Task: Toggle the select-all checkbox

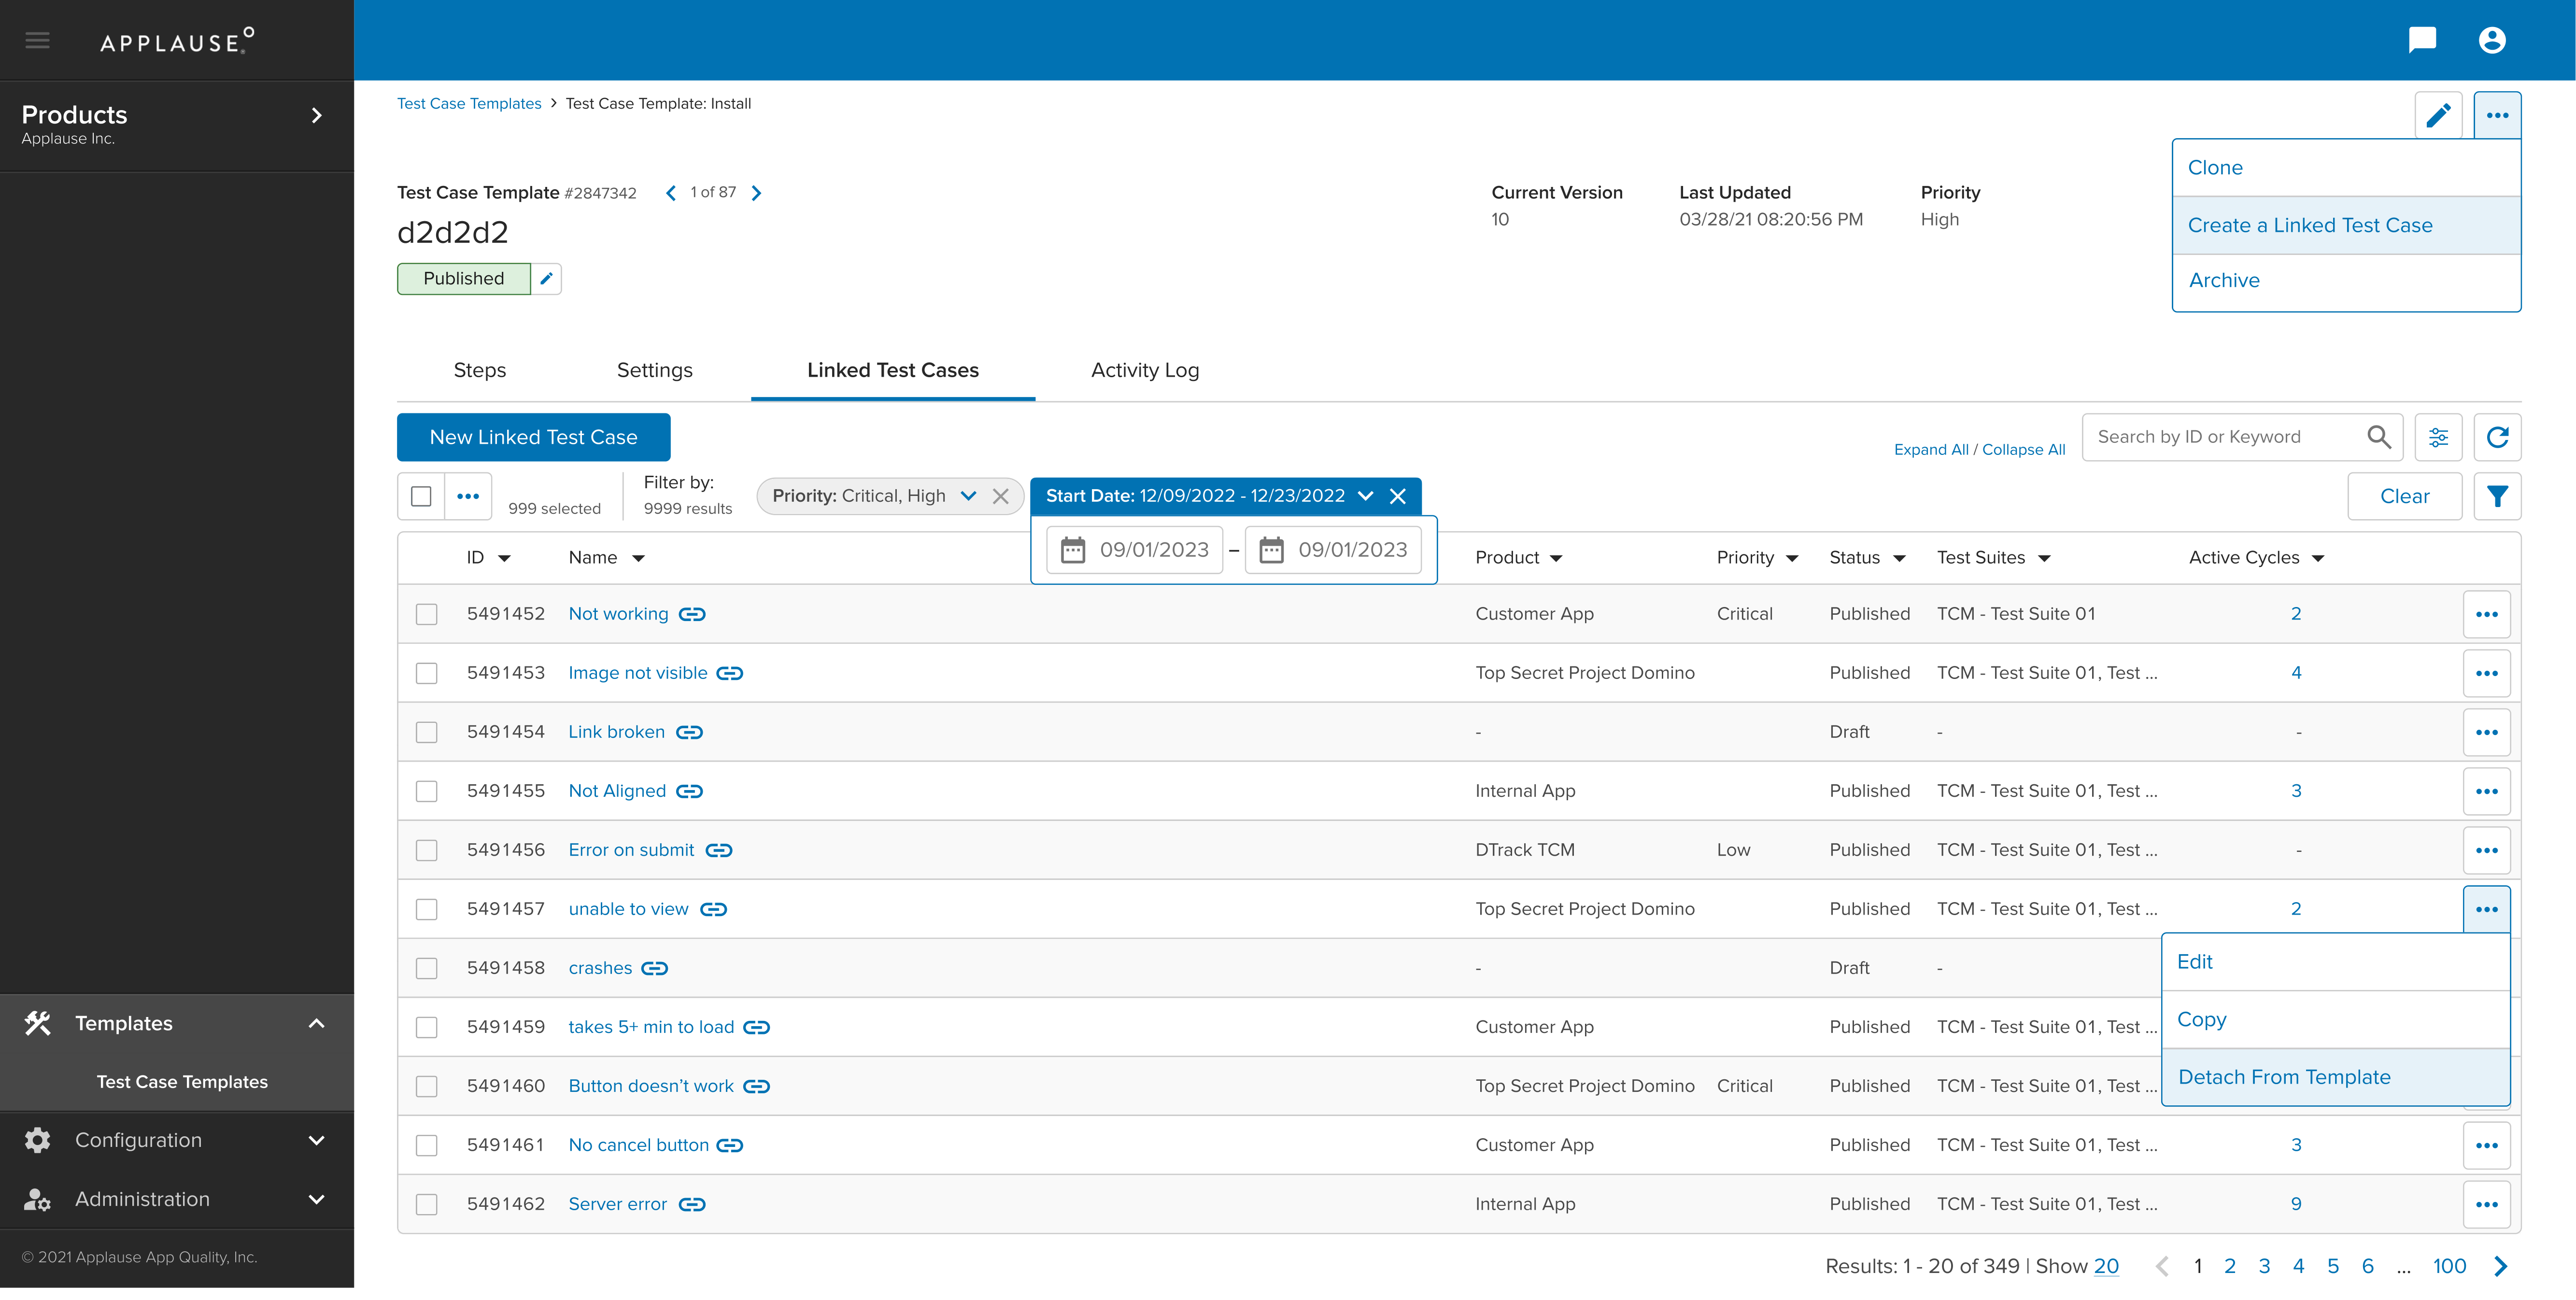Action: click(421, 496)
